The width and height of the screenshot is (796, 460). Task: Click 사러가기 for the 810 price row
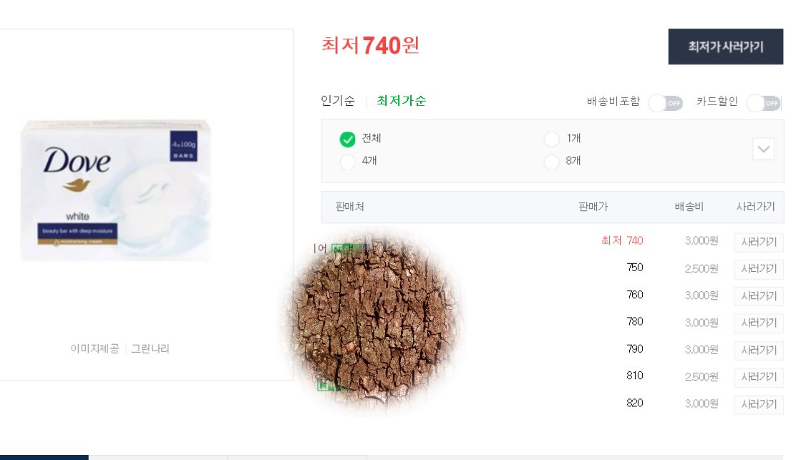tap(759, 377)
